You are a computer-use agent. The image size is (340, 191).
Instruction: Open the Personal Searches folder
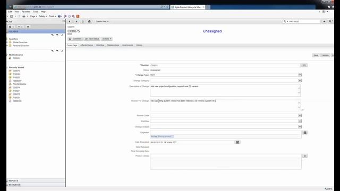(x=21, y=46)
